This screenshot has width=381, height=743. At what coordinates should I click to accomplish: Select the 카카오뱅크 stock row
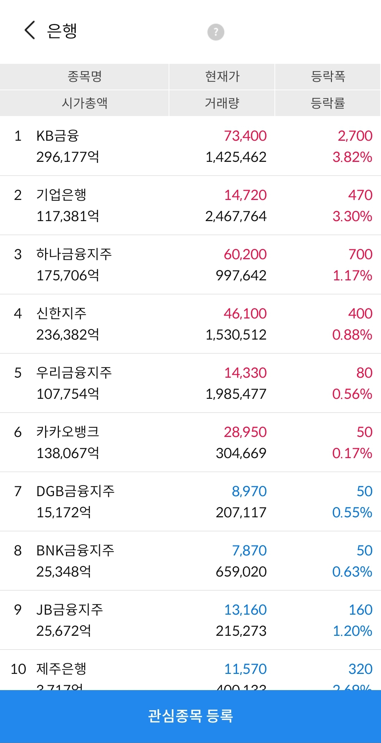tap(190, 442)
